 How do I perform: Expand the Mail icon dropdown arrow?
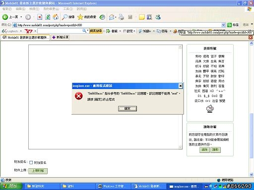(x=116, y=17)
